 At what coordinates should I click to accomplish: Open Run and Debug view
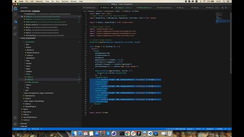[x=15, y=27]
